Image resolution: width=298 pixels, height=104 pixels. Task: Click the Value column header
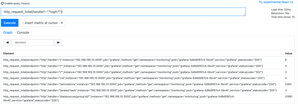point(288,54)
